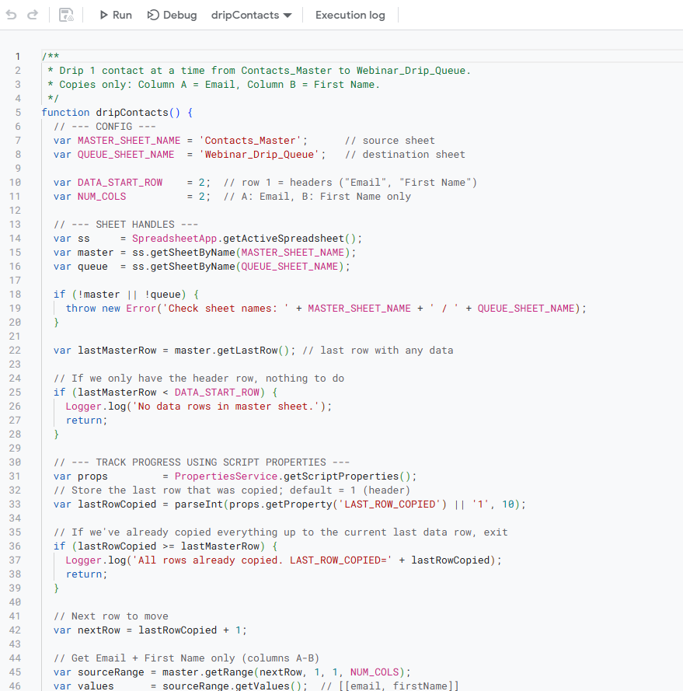Click the Redo arrow icon
683x691 pixels.
(x=33, y=15)
